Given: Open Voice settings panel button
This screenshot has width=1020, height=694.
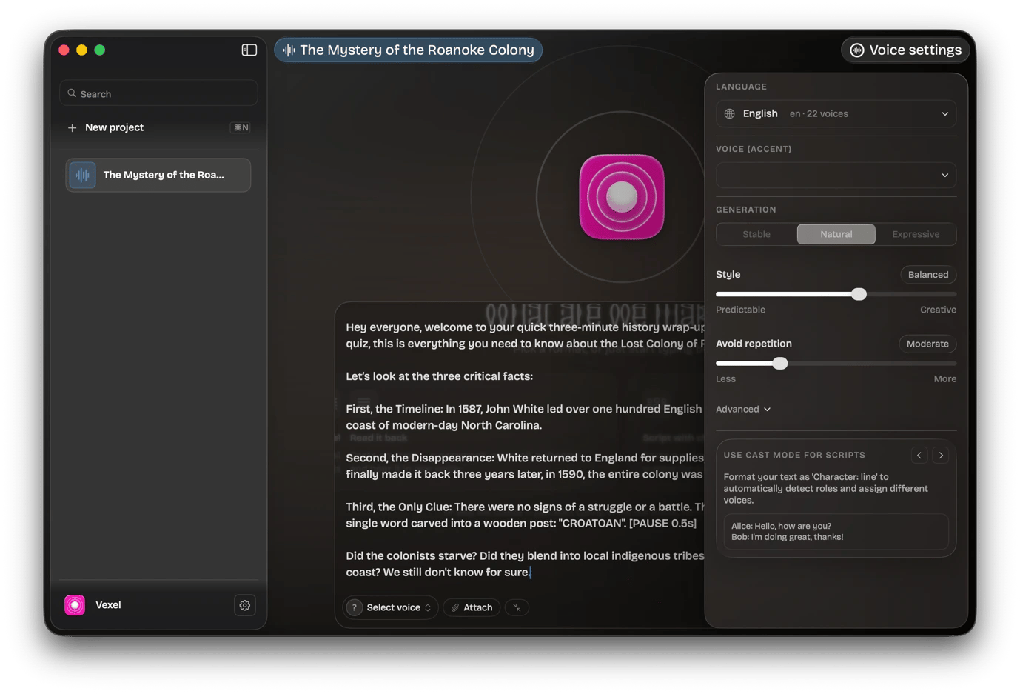Looking at the screenshot, I should click(905, 50).
